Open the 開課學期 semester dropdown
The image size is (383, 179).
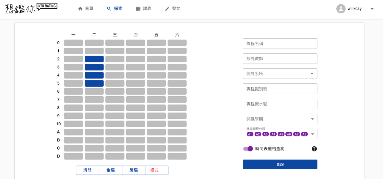312,119
